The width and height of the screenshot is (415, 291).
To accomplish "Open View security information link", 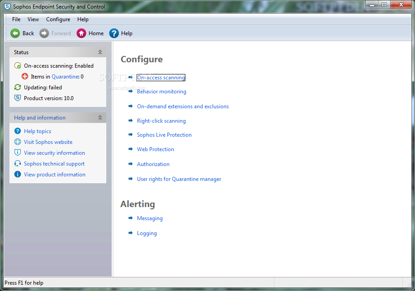I will [54, 152].
